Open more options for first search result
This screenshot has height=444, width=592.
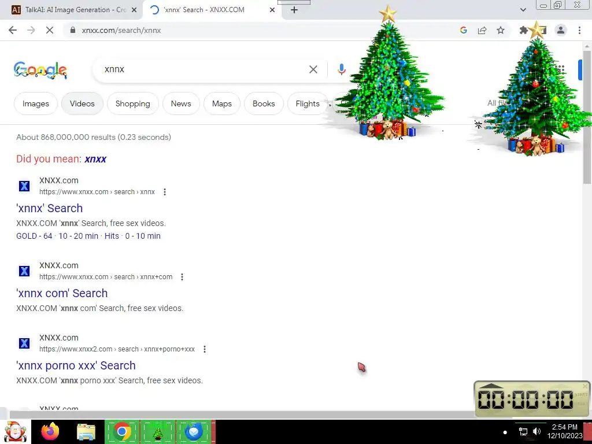point(165,192)
